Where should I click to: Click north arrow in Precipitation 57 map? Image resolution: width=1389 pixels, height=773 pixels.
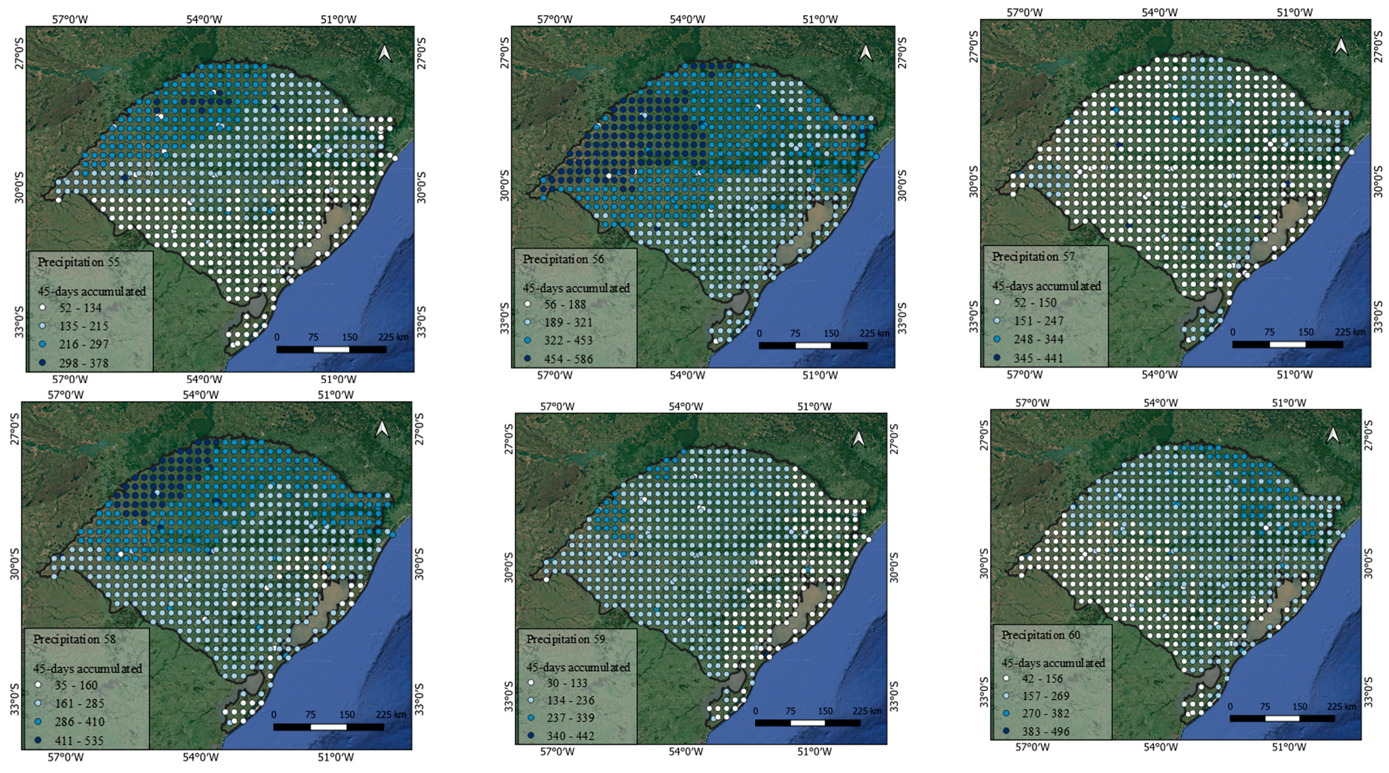(1341, 46)
